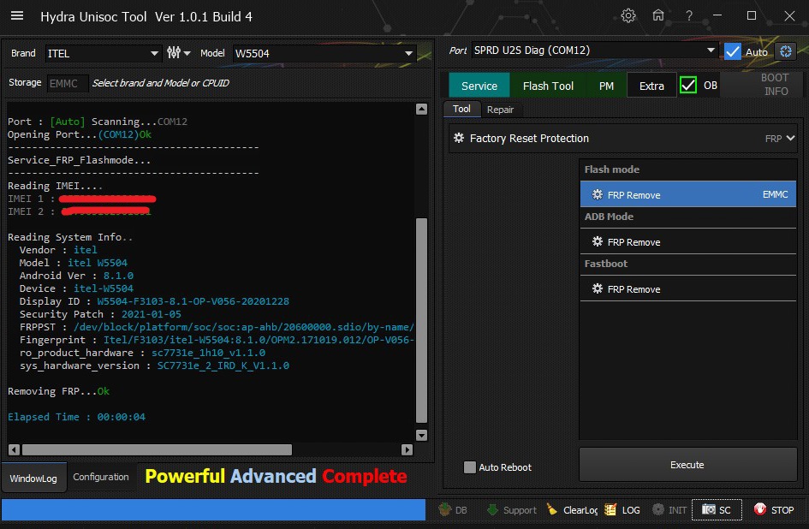Click the port refresh icon
The width and height of the screenshot is (809, 529).
point(786,51)
